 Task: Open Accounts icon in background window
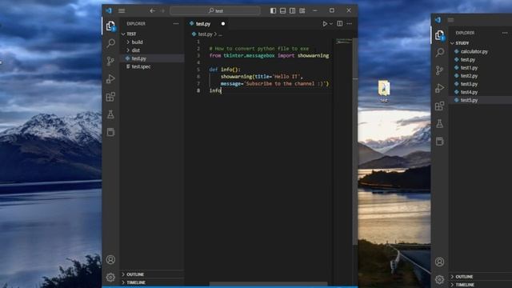[440, 262]
